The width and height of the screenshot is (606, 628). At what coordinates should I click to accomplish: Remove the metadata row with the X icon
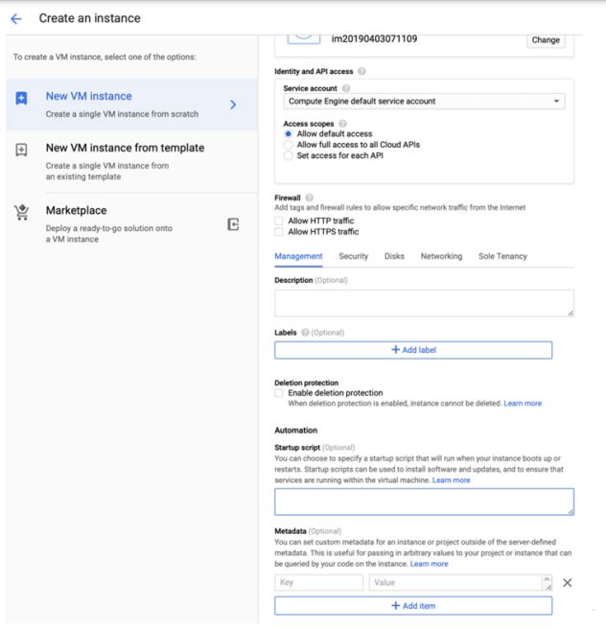click(x=567, y=583)
